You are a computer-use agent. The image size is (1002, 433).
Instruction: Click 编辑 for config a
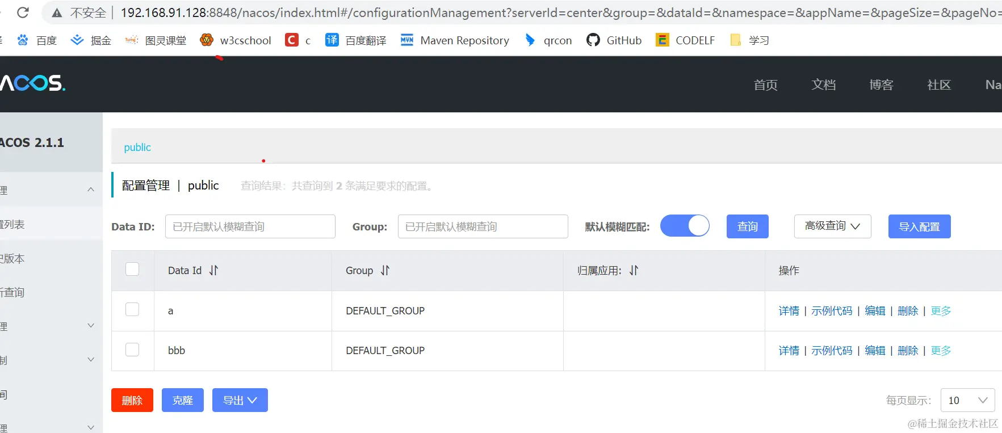[x=875, y=311]
